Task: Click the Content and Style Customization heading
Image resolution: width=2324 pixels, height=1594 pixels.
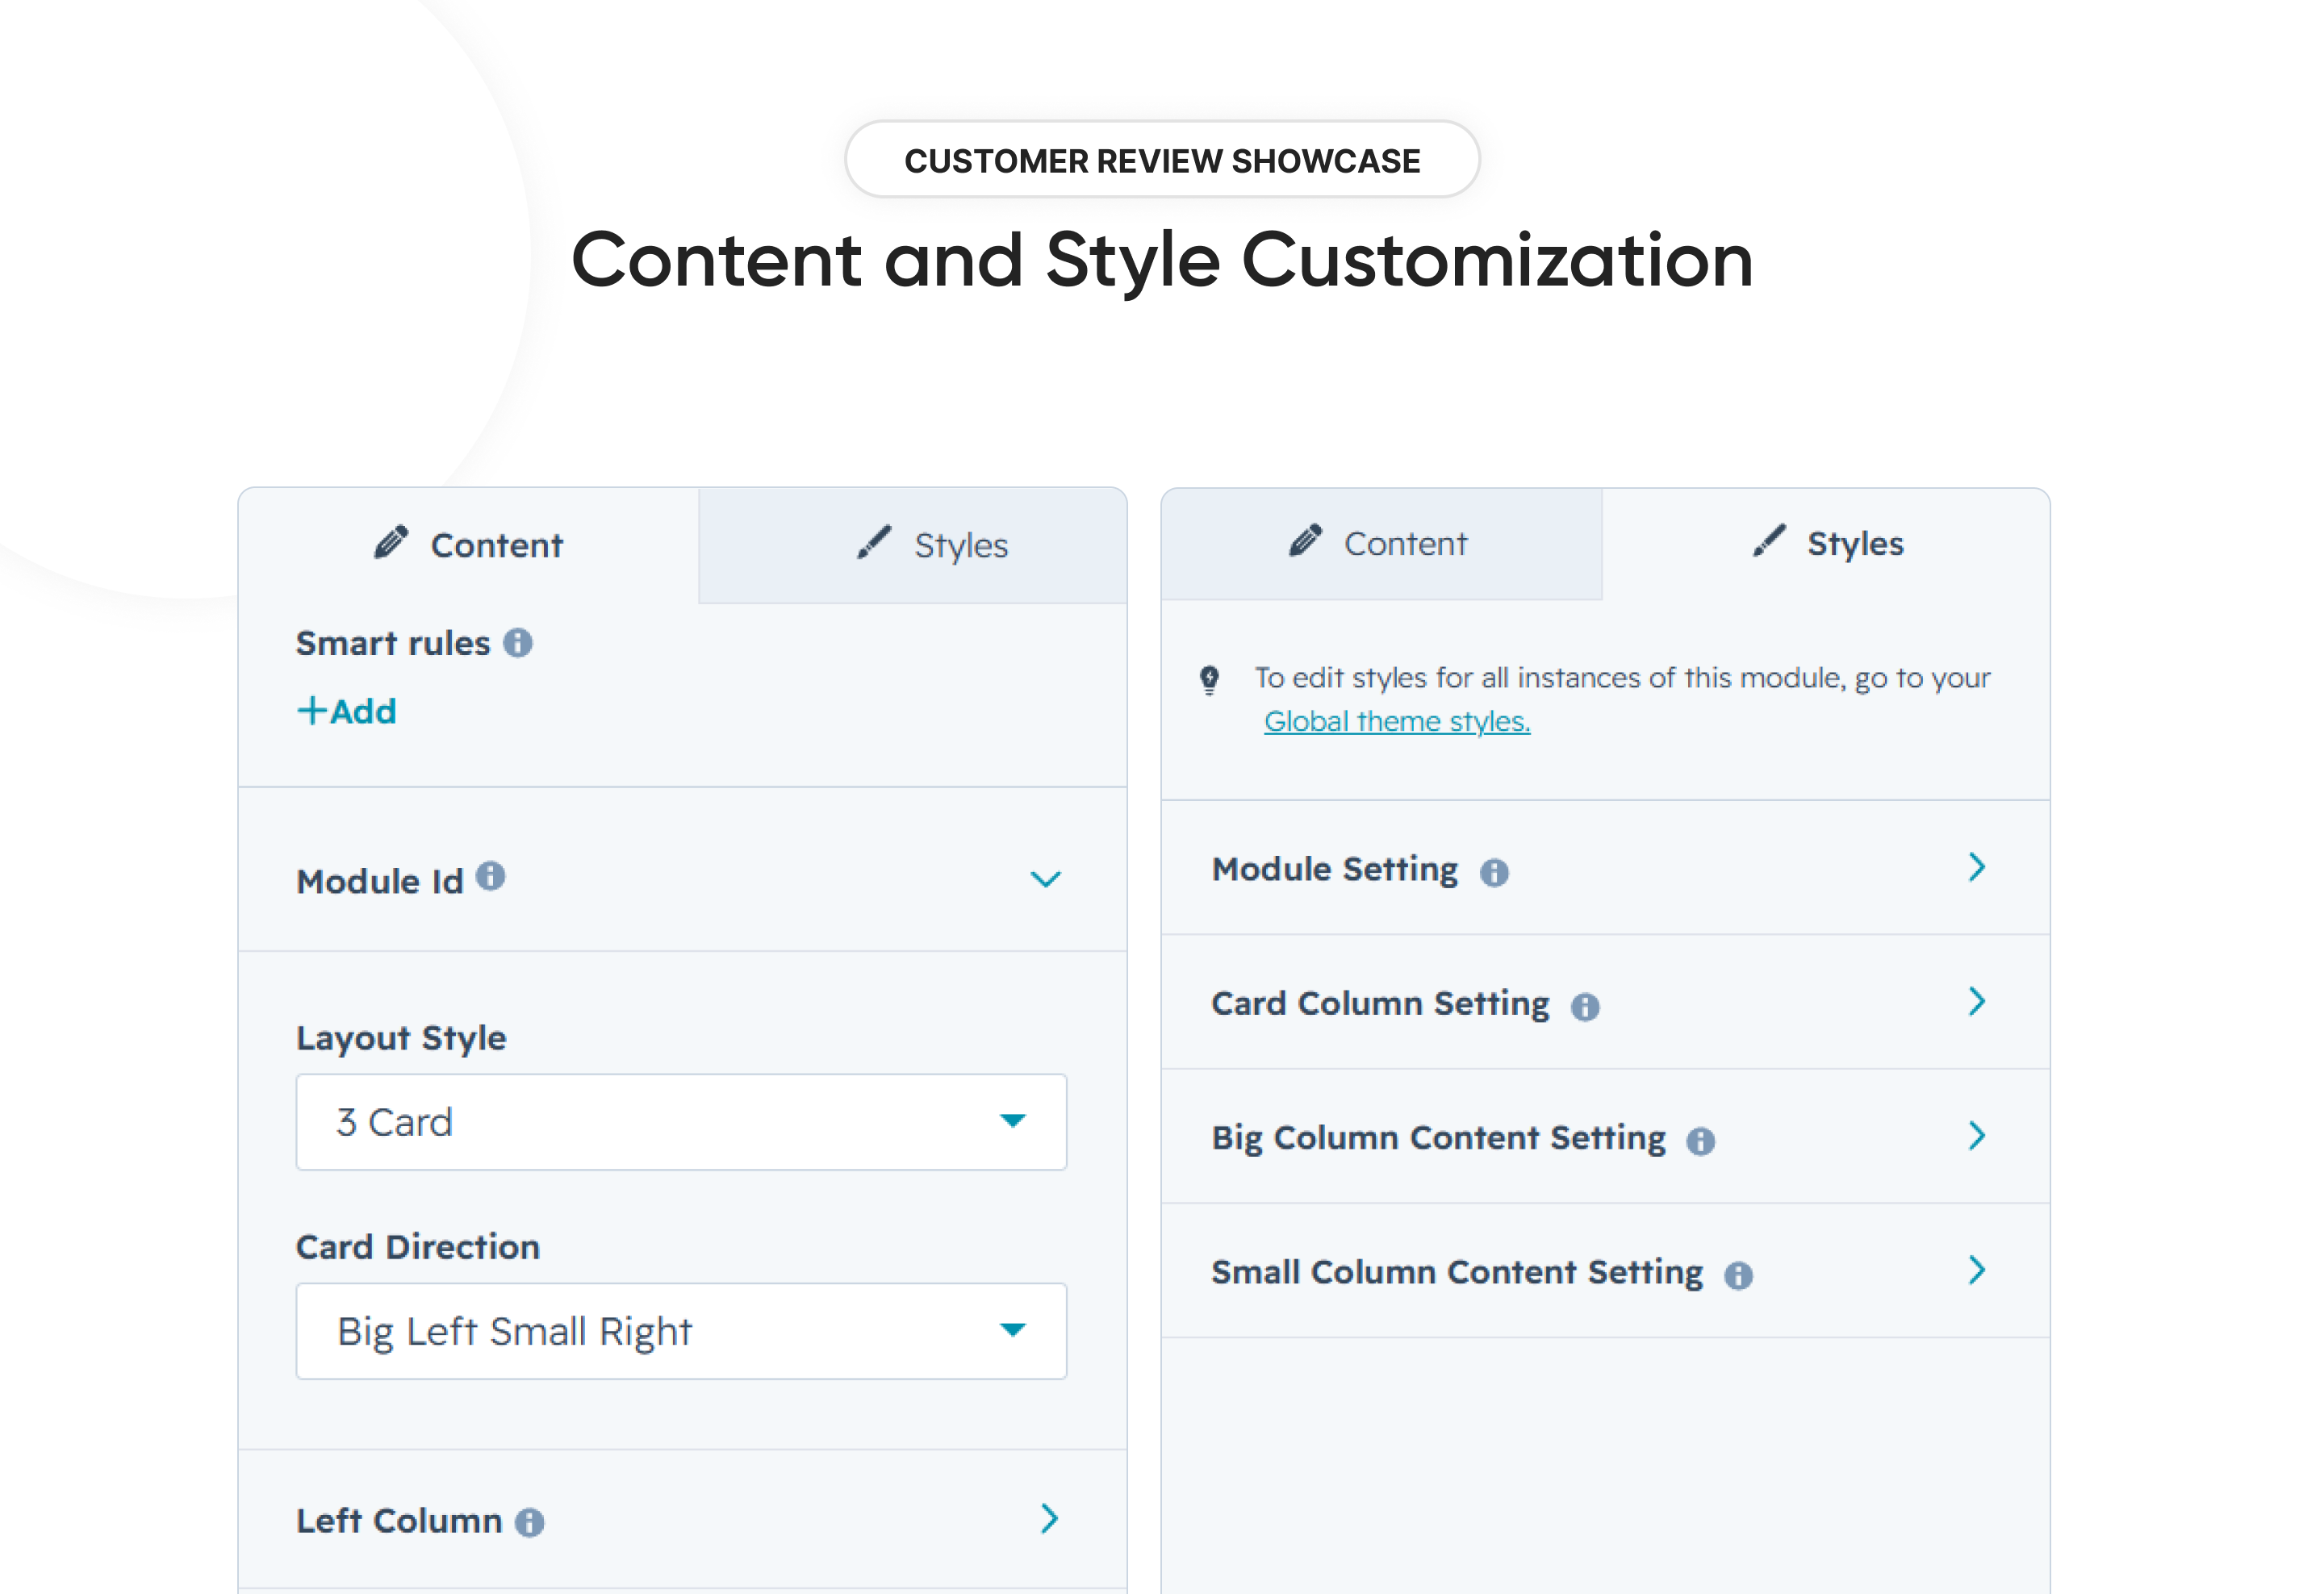Action: click(x=1162, y=260)
